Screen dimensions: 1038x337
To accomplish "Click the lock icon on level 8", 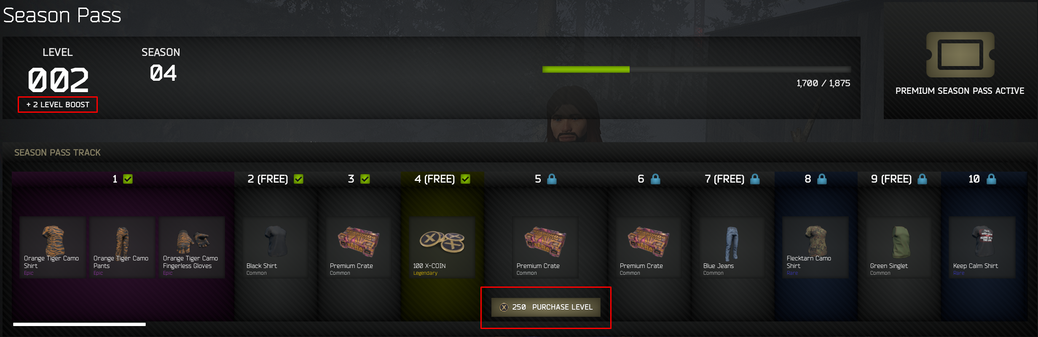I will click(822, 179).
